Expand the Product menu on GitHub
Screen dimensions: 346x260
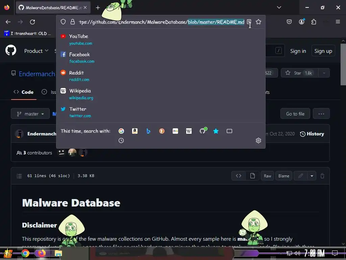(36, 51)
